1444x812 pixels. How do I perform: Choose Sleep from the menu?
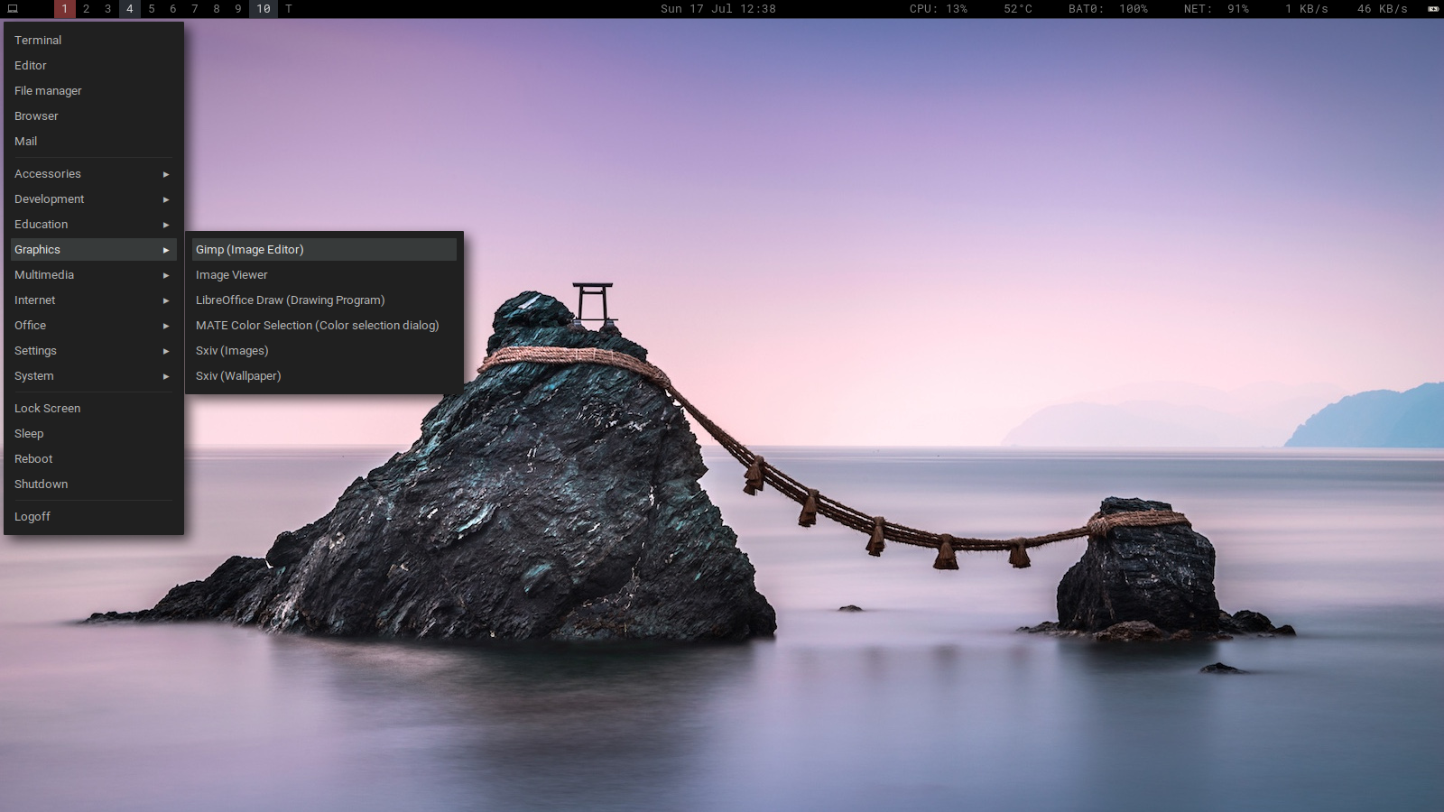94,434
